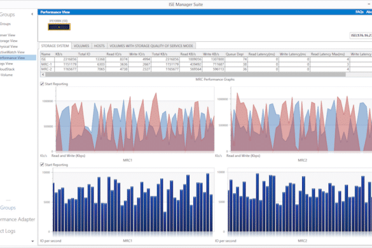Select the ISE row name cell
The width and height of the screenshot is (372, 248).
(x=47, y=59)
